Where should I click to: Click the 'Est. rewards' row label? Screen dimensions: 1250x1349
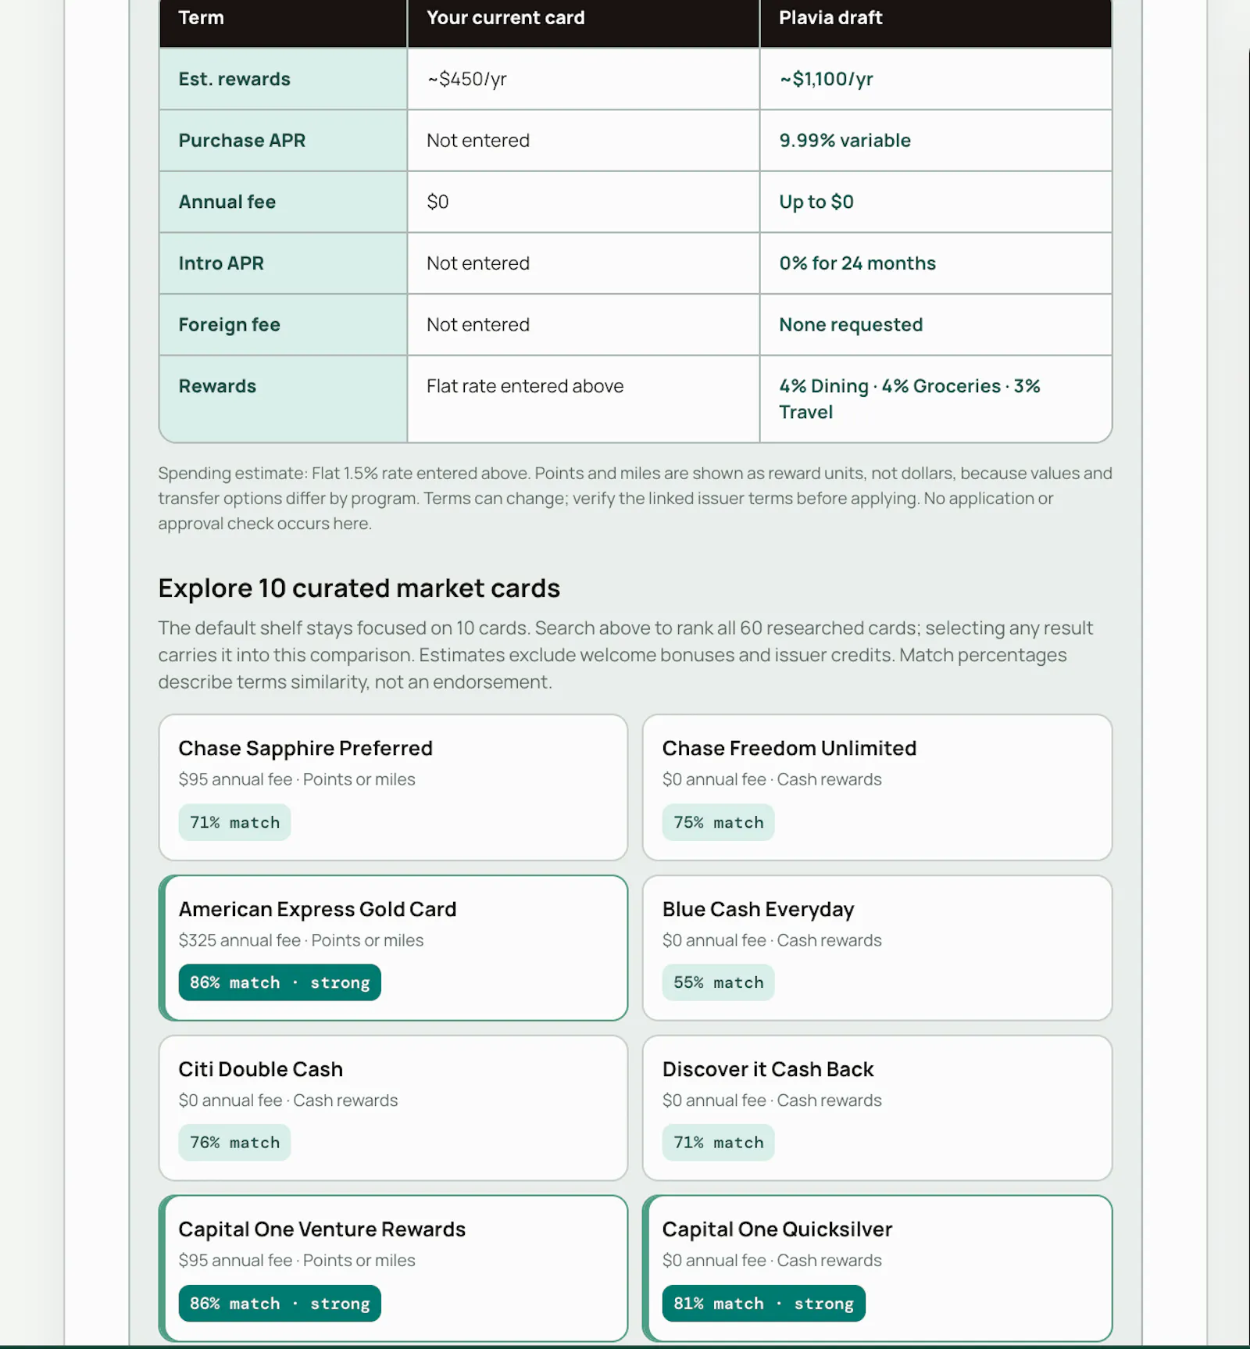pos(283,79)
